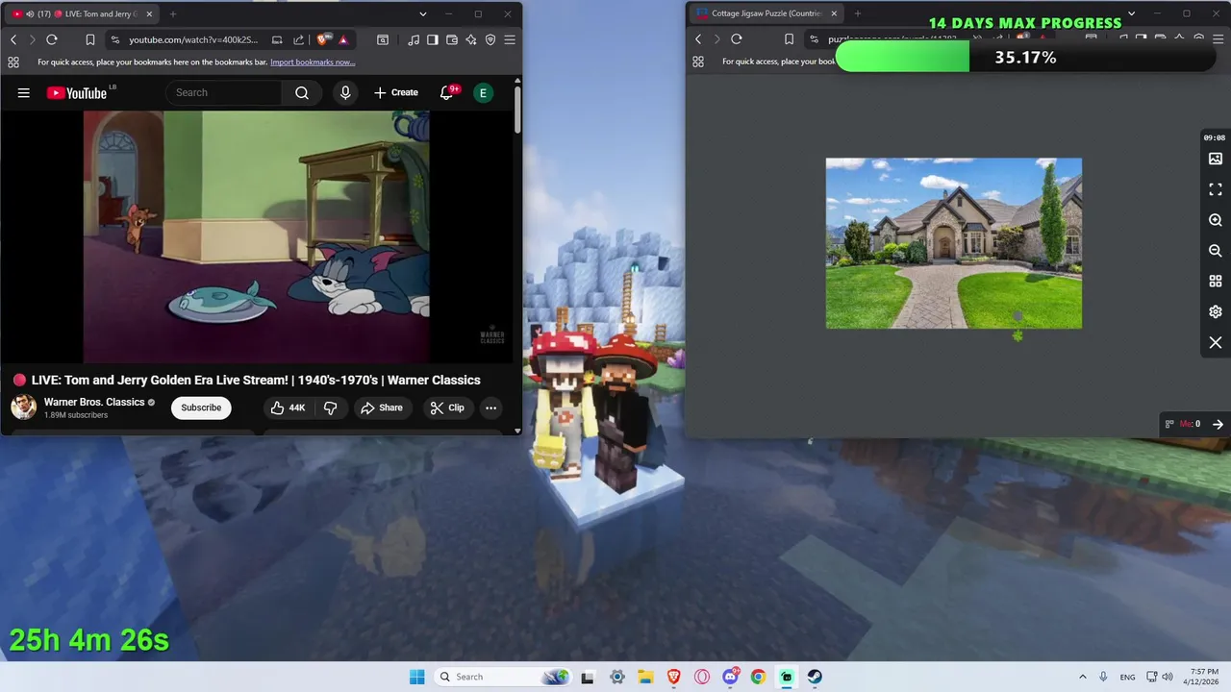Open a new tab in YouTube window
The image size is (1231, 692).
point(173,14)
